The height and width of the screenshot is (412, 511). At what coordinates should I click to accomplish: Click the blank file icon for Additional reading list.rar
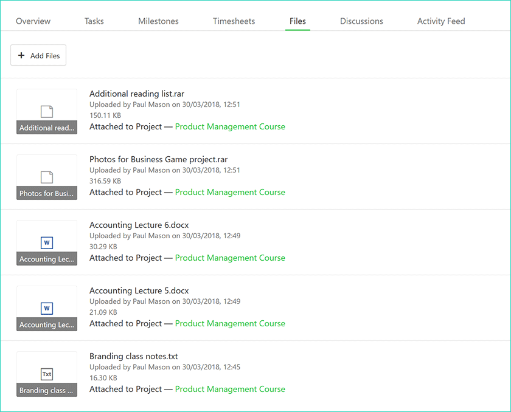click(47, 111)
